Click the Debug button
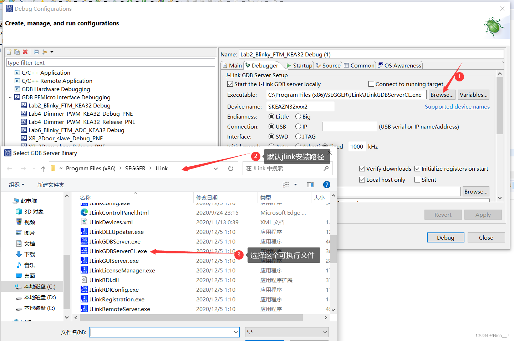Viewport: 514px width, 341px height. (x=446, y=237)
